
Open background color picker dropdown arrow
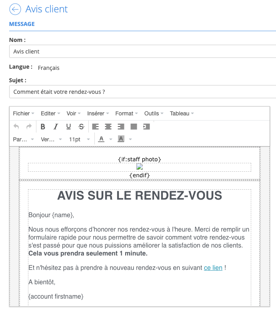pos(130,139)
